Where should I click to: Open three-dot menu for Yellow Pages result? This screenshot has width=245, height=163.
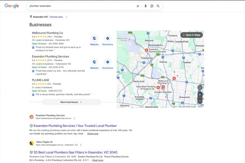click(81, 145)
